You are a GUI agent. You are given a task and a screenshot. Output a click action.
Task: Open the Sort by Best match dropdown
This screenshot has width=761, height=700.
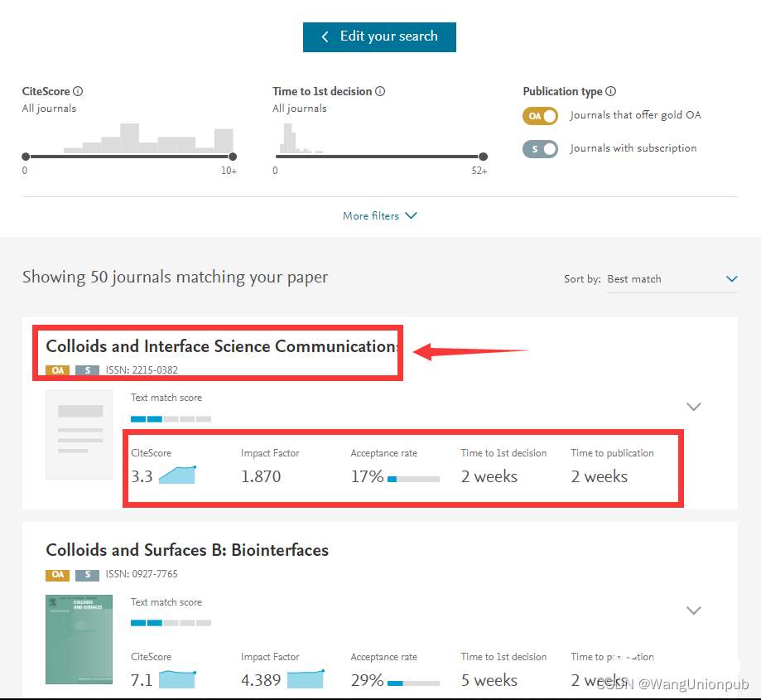pos(672,279)
